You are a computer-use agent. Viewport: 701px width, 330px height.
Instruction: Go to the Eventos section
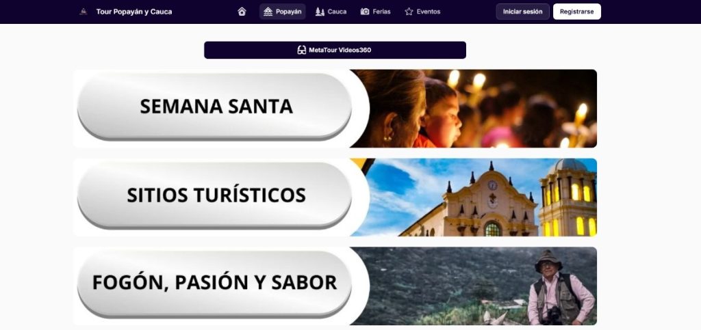(422, 12)
